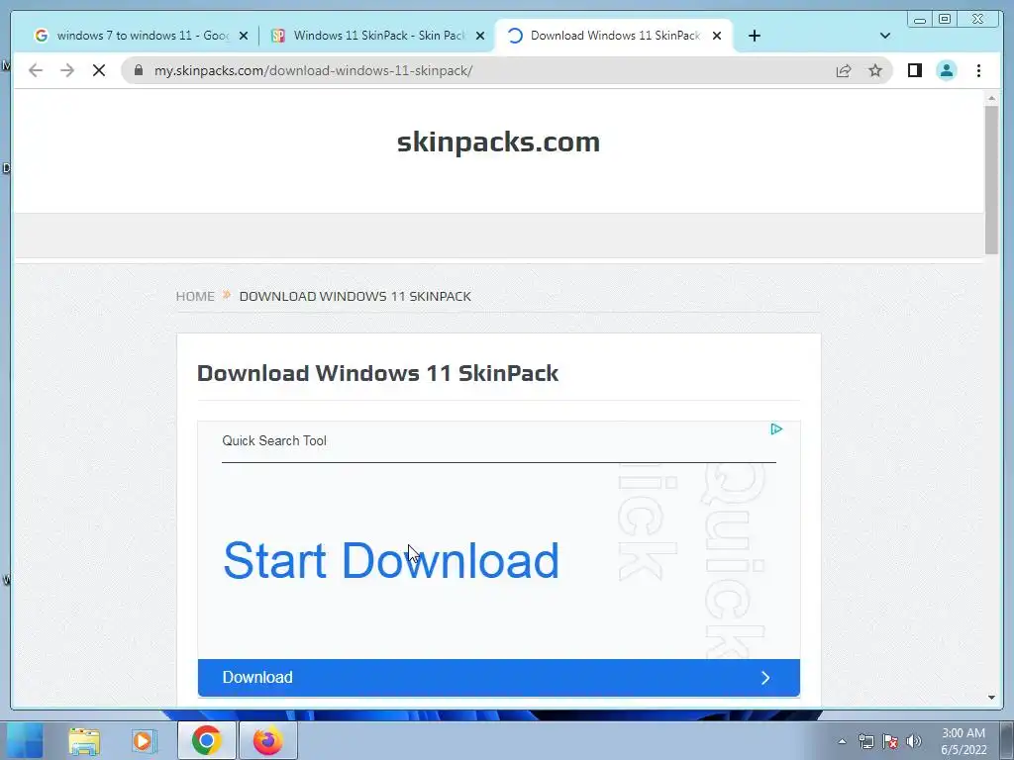Open File Explorer from the taskbar
Screen dimensions: 1014x760
coord(84,741)
